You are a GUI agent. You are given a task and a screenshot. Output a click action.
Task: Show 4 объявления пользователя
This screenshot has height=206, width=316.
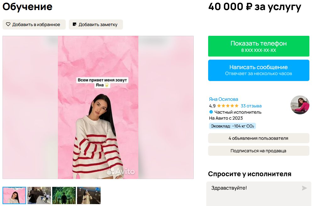(x=258, y=138)
